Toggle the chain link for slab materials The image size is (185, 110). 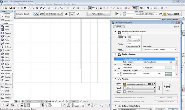tap(159, 88)
